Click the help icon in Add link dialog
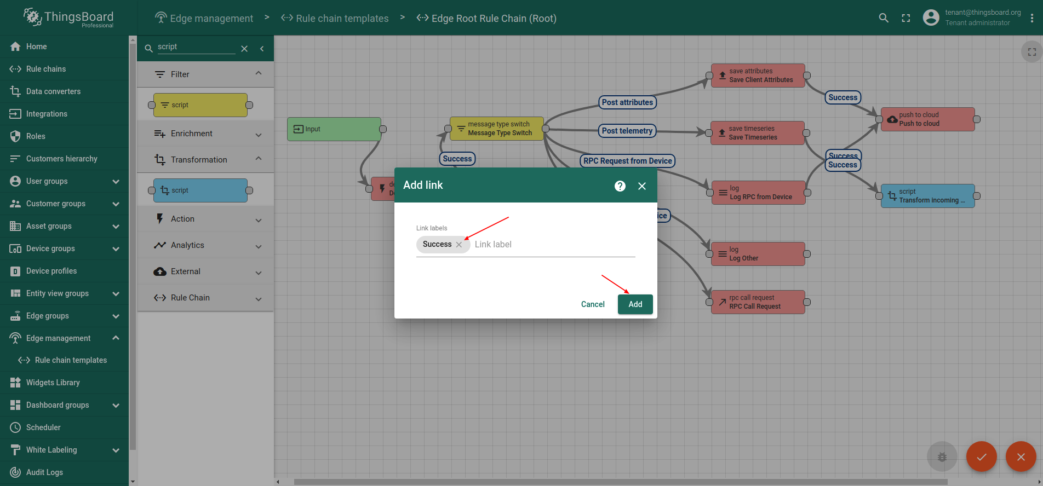This screenshot has width=1043, height=486. 620,186
